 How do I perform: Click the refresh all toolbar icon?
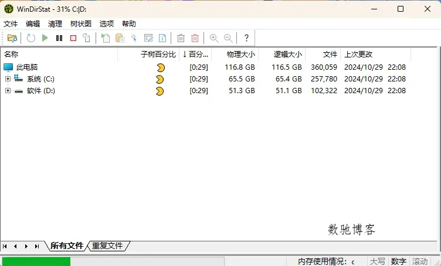click(30, 38)
